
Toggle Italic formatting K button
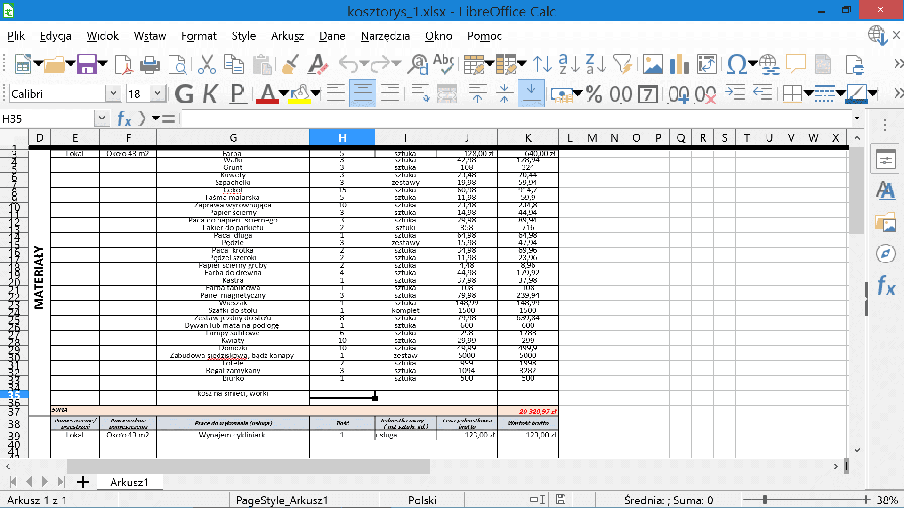point(210,94)
